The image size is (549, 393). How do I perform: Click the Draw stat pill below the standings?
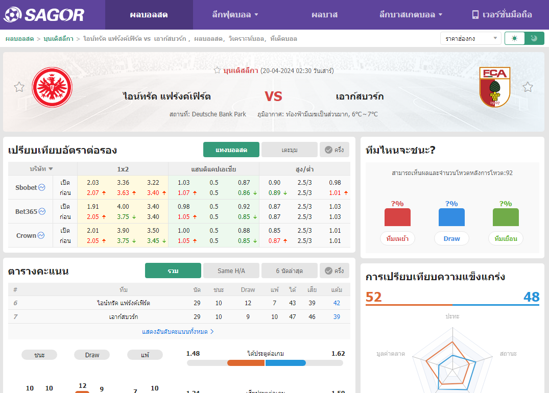tap(92, 355)
